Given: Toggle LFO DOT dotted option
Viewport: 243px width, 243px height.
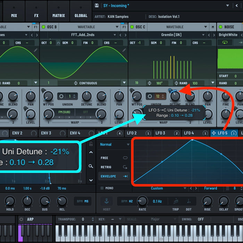Looking at the screenshot, I should (188, 201).
